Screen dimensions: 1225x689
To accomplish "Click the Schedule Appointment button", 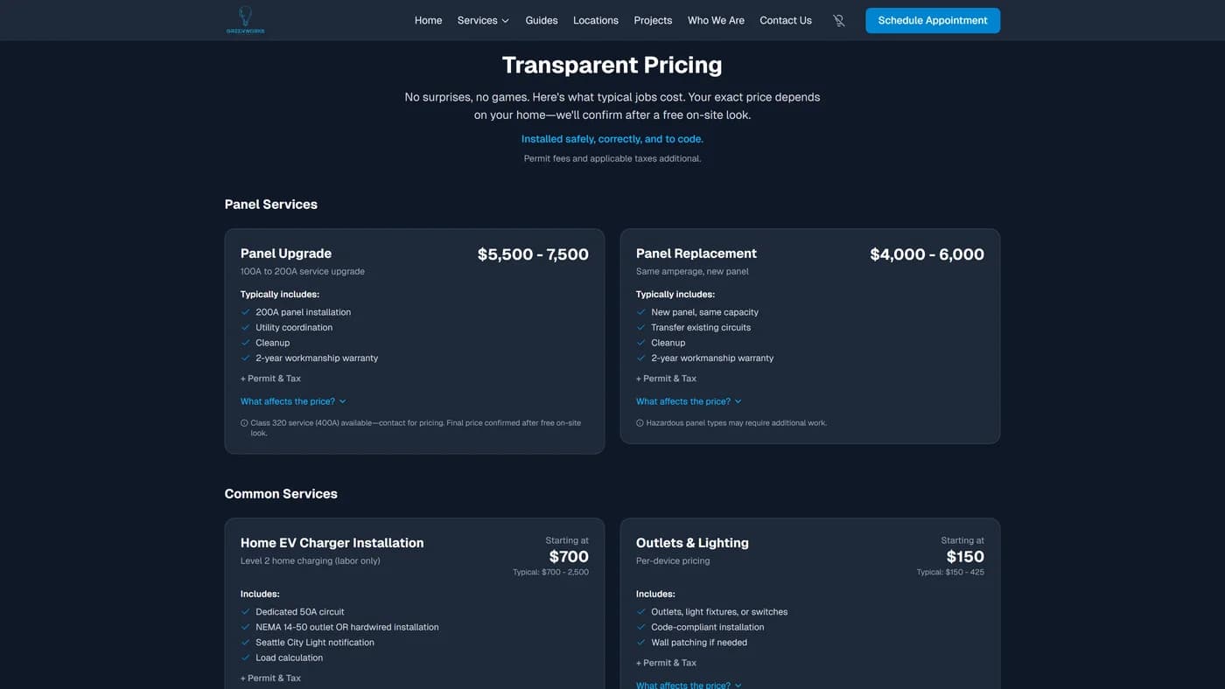I will [932, 20].
